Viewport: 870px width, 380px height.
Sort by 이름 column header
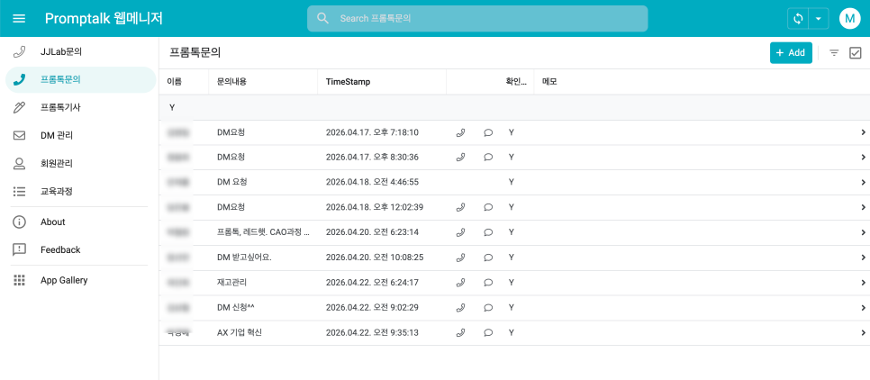(x=174, y=82)
